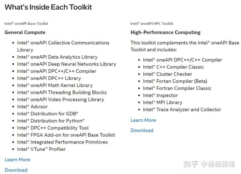Open Learn More link under High-Performance Computing
Screen dimensions: 241x174
point(143,120)
